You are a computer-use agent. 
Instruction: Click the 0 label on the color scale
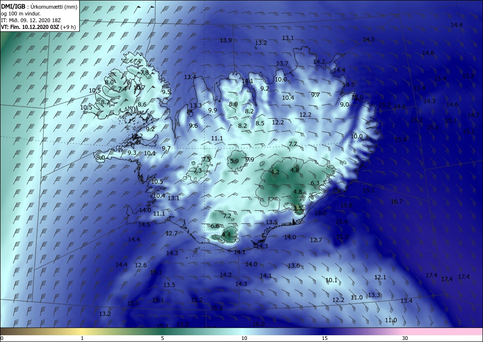(2, 338)
